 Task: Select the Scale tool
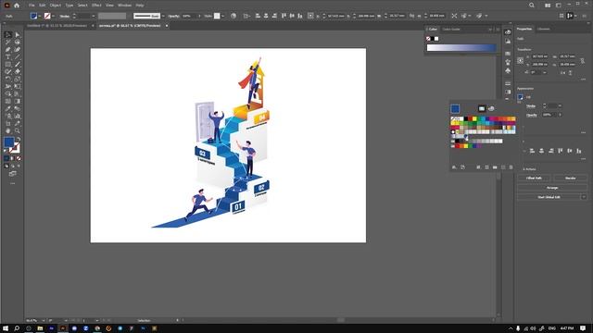click(x=18, y=79)
